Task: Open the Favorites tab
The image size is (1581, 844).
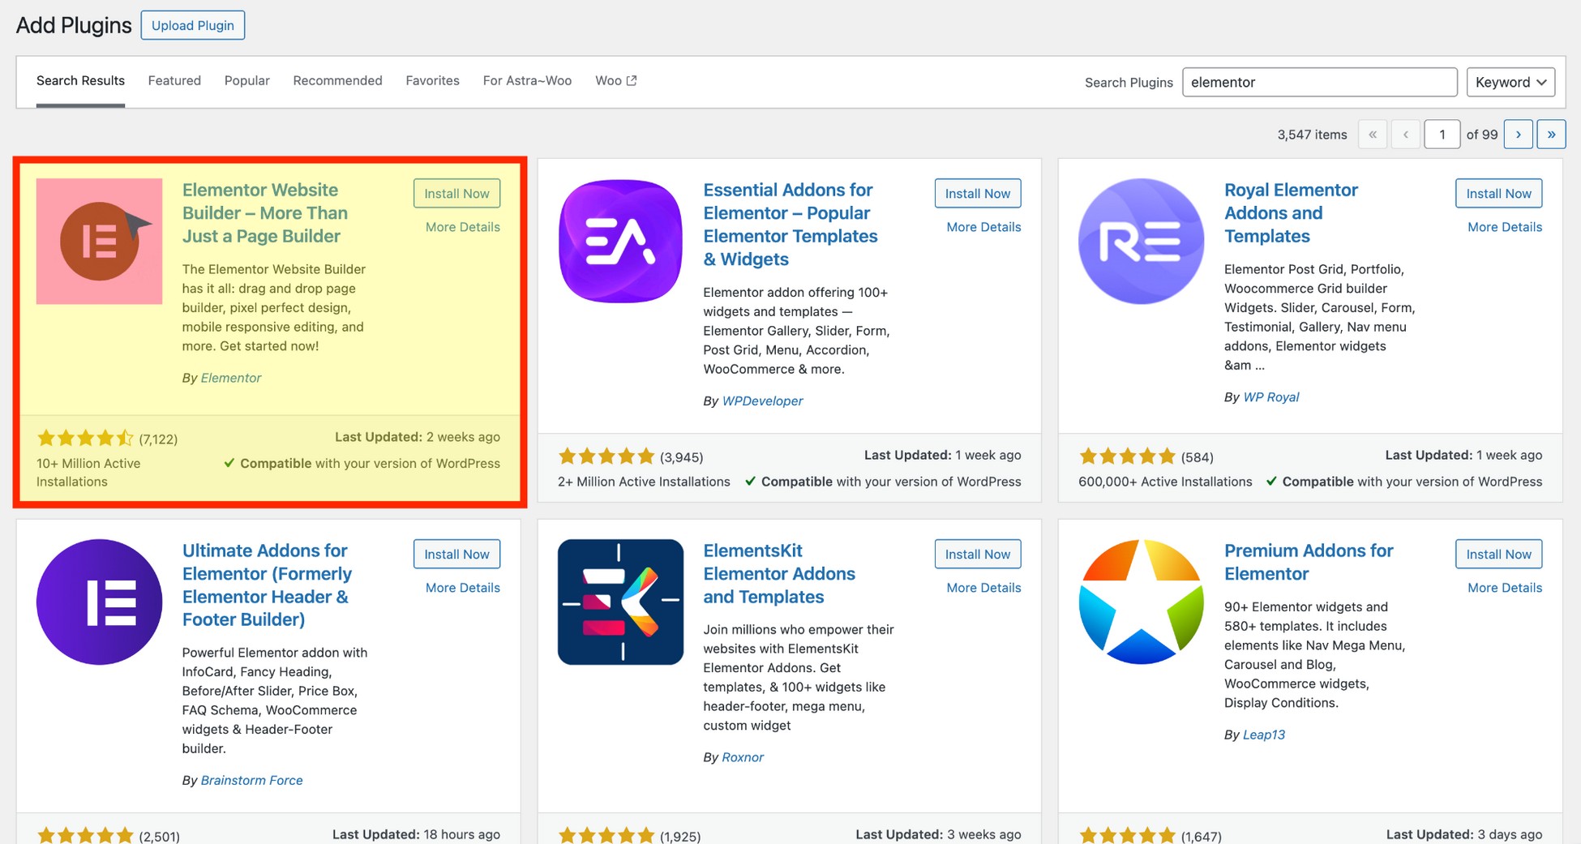Action: click(x=432, y=80)
